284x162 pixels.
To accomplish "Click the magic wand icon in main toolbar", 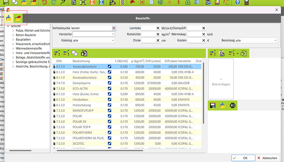I will (x=63, y=2).
